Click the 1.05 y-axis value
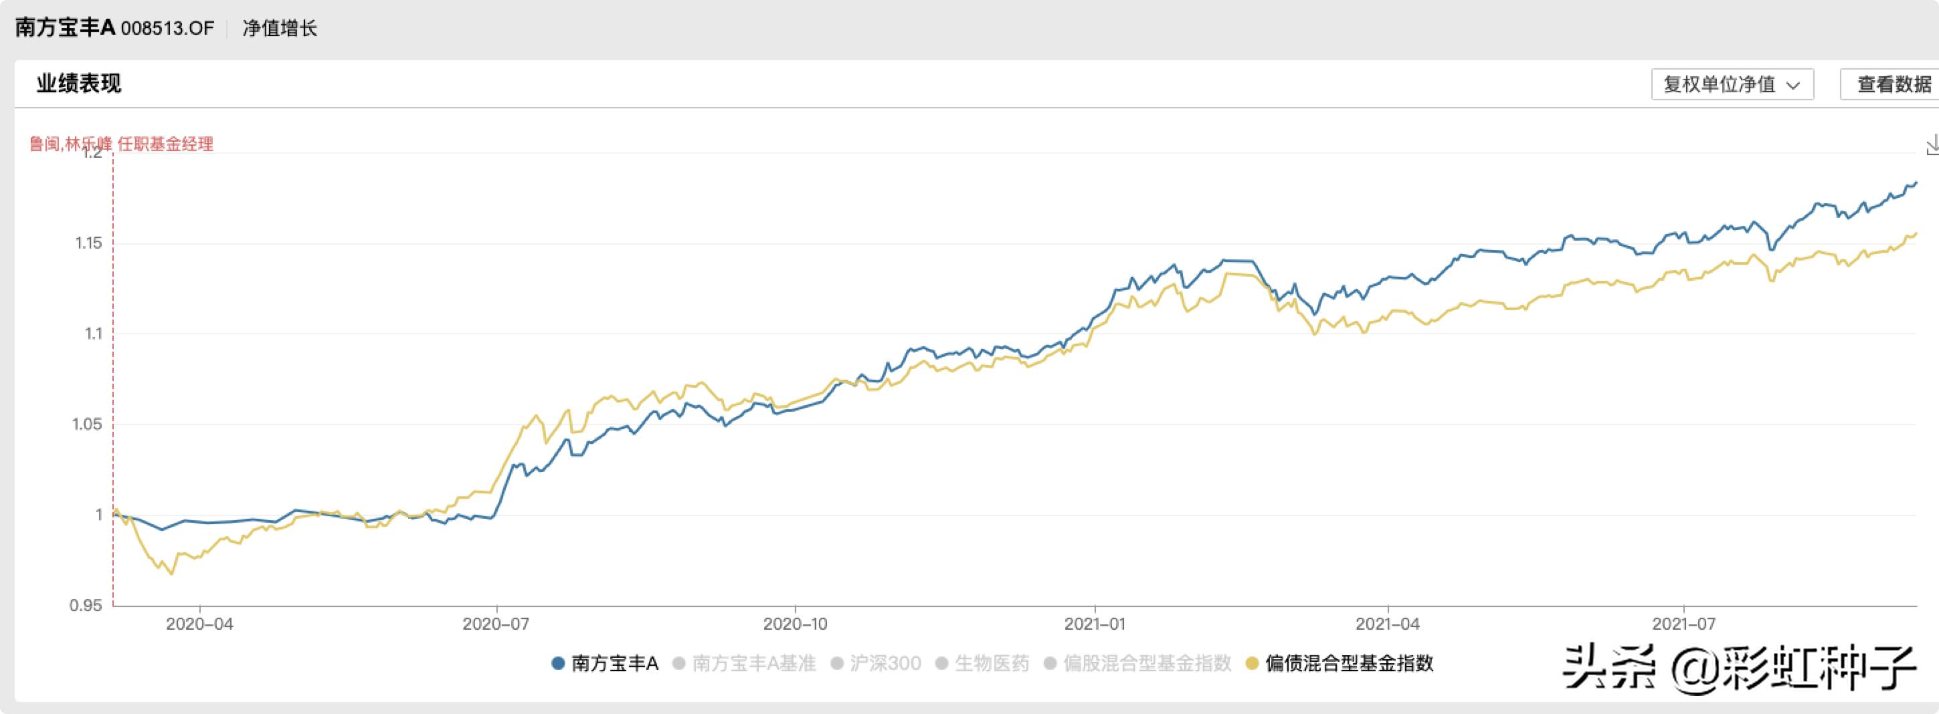This screenshot has width=1939, height=714. pyautogui.click(x=87, y=425)
